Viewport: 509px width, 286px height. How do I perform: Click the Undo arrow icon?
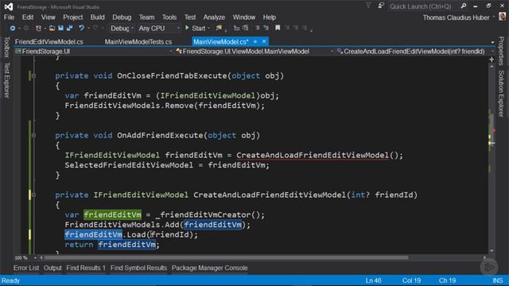point(81,29)
